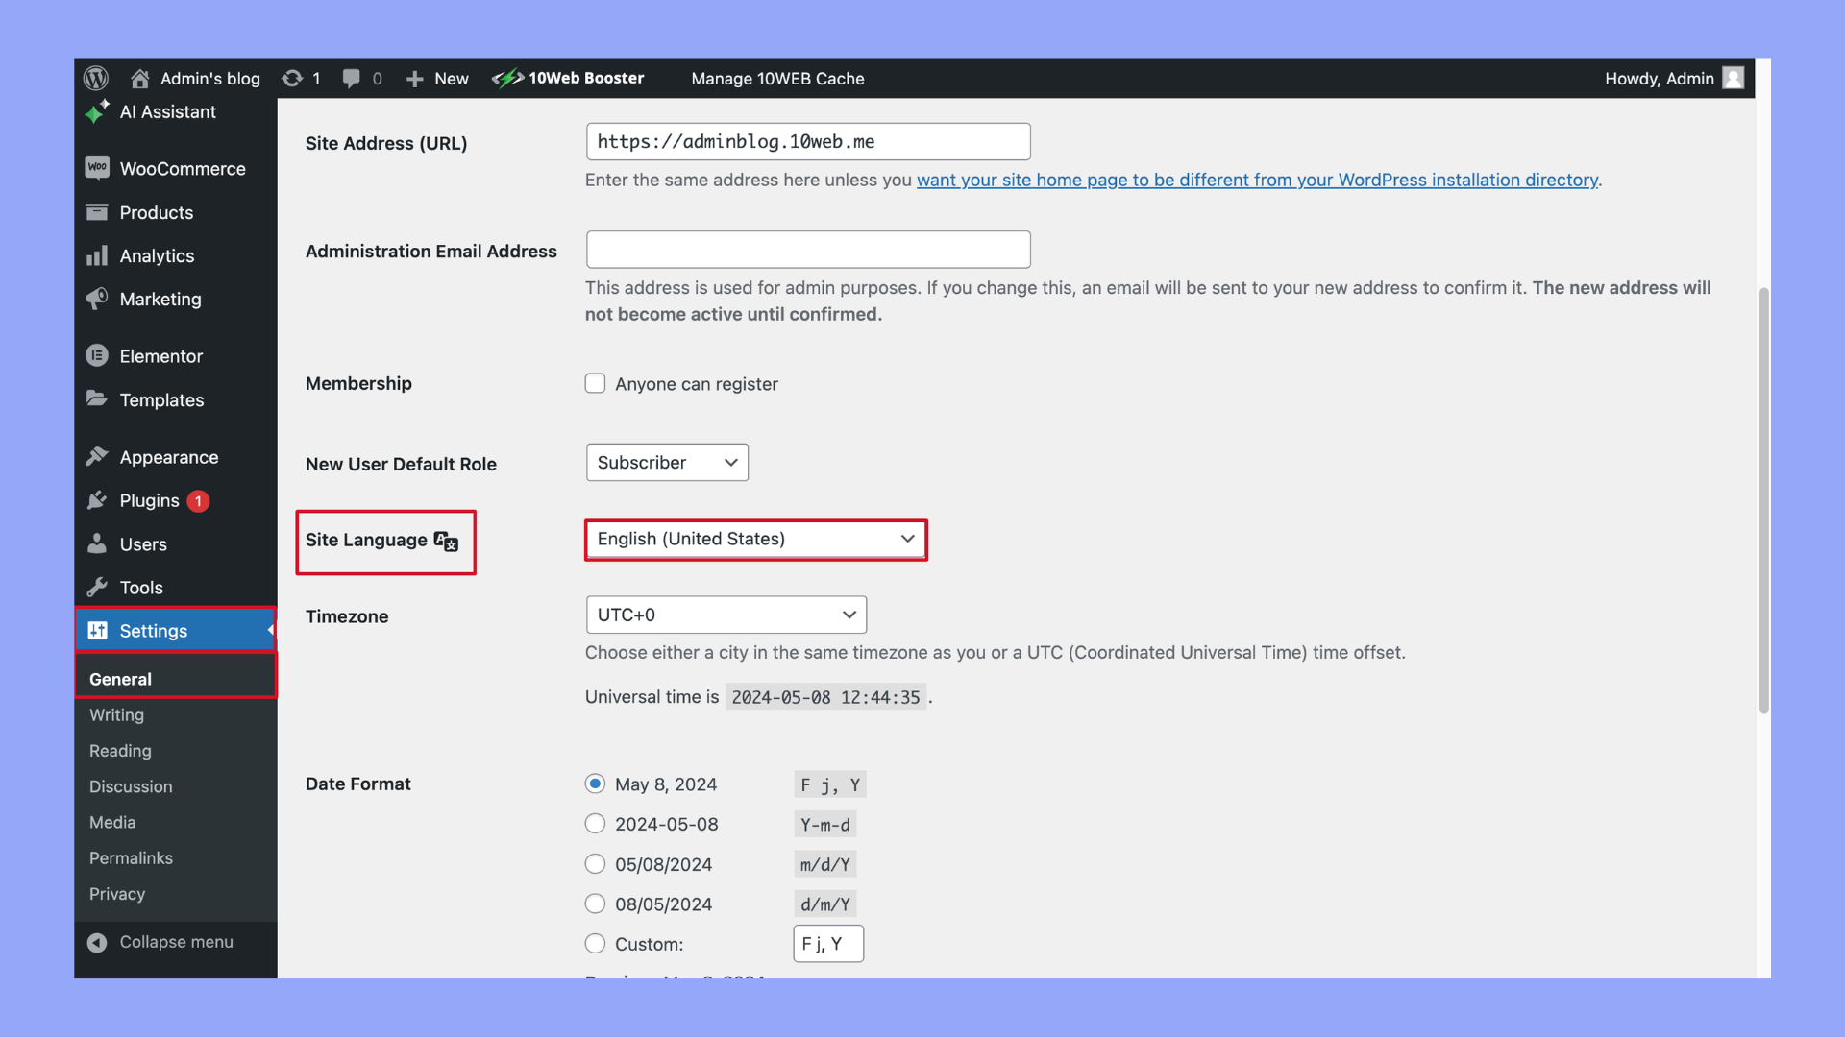
Task: Enable Anyone can register checkbox
Action: pos(595,384)
